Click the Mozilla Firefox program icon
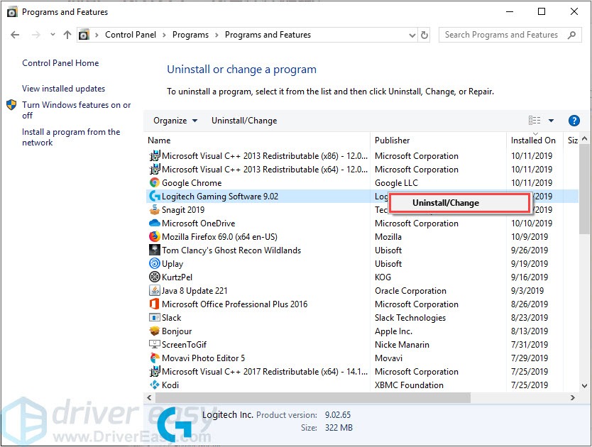The image size is (592, 447). [155, 236]
